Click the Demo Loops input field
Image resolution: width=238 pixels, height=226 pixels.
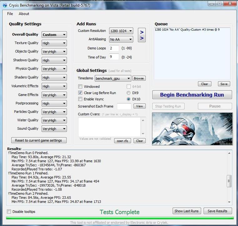click(x=114, y=48)
